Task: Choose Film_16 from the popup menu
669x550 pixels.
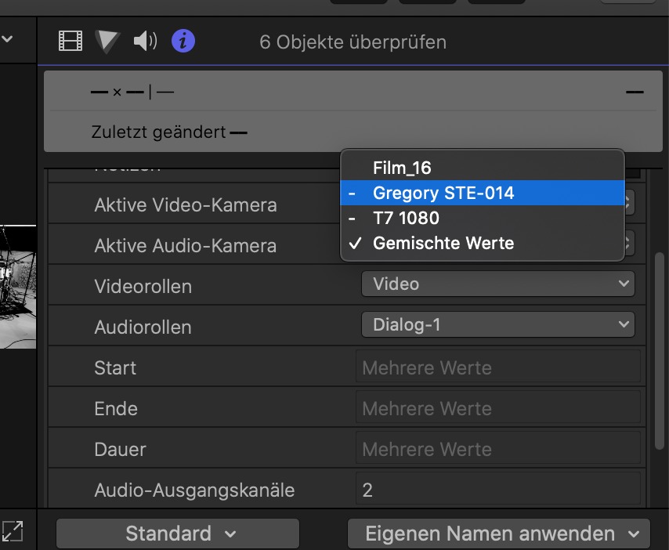Action: 482,168
